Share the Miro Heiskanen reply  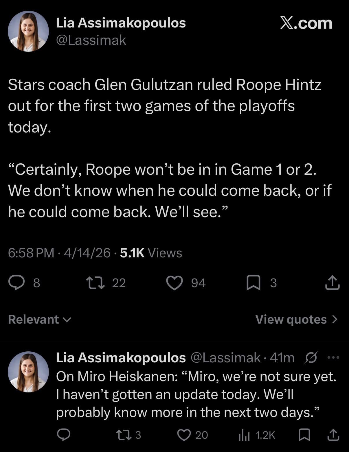333,435
